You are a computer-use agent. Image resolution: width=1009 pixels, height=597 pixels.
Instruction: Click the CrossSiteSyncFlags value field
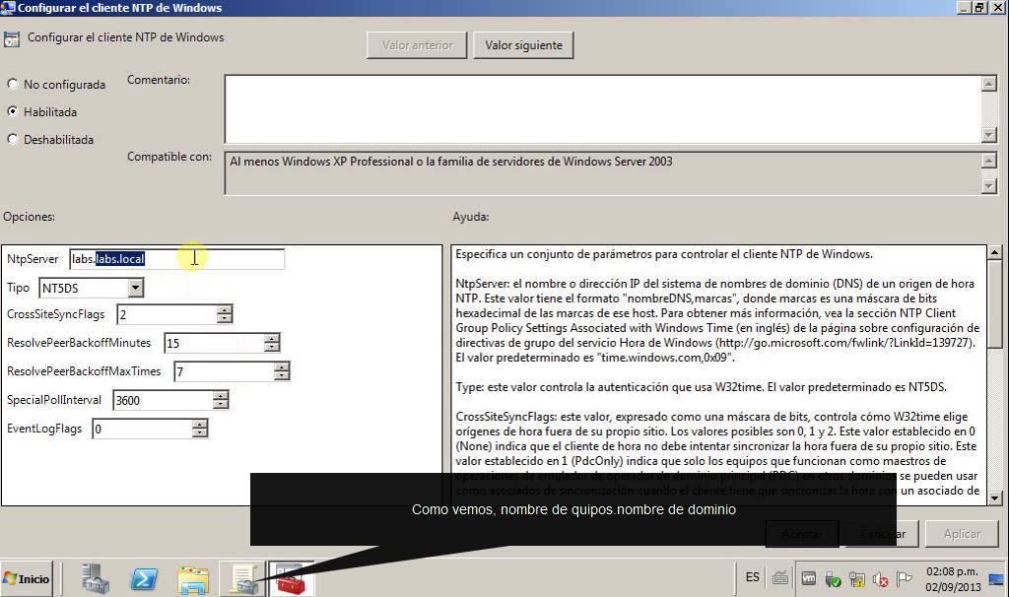point(167,314)
